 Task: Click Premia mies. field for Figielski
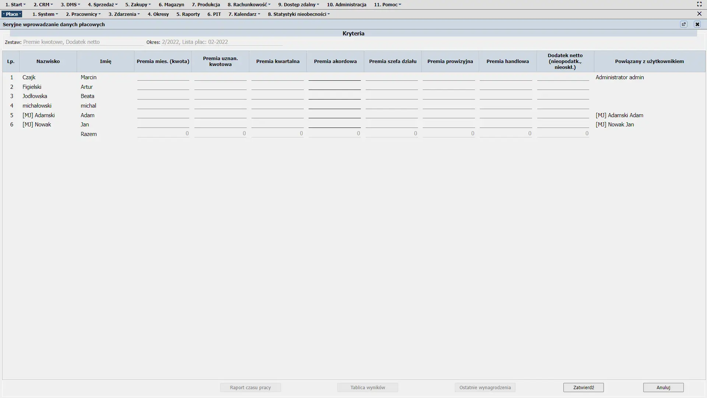pos(163,87)
